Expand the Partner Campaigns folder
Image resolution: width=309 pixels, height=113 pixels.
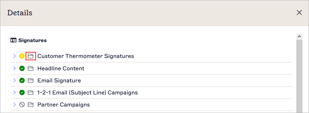tap(15, 105)
